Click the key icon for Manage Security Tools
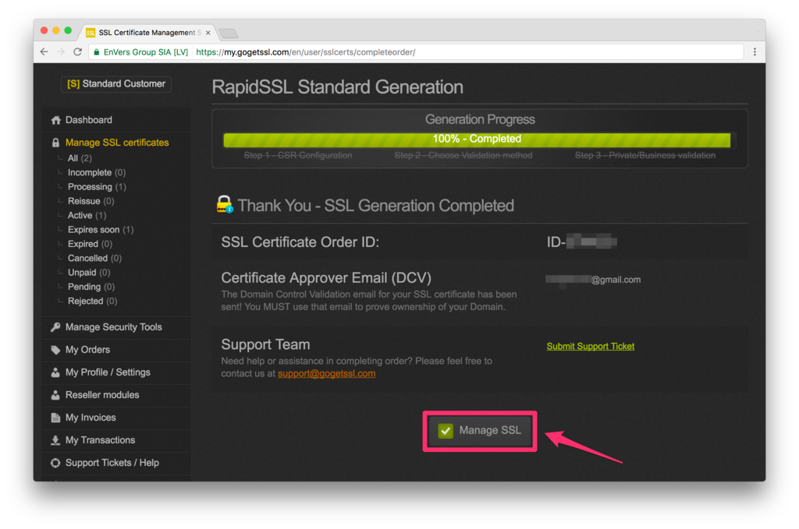799x529 pixels. pyautogui.click(x=55, y=327)
